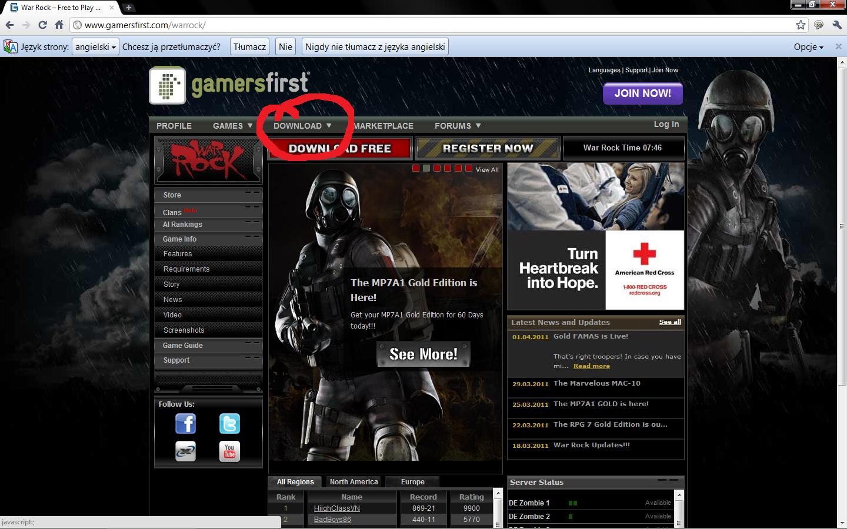This screenshot has height=529, width=847.
Task: Open the Requirements sidebar item
Action: click(208, 269)
